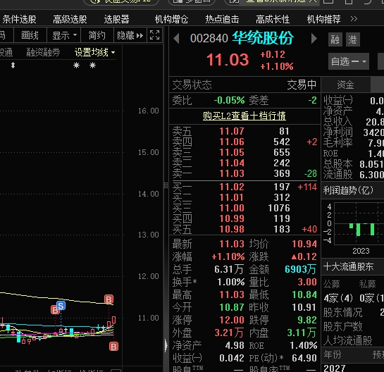Click the 买三 price 11.00
Image resolution: width=384 pixels, height=372 pixels.
232,208
